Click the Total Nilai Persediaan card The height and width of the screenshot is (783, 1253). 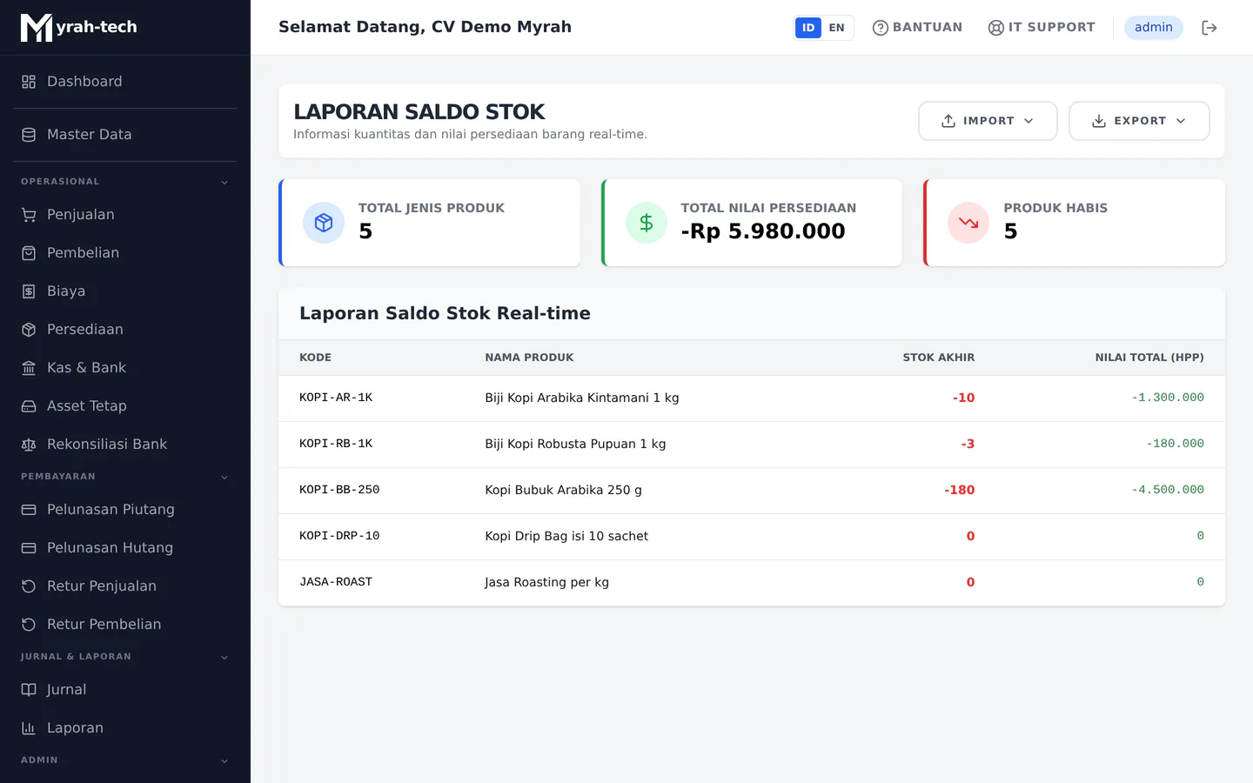pos(752,223)
